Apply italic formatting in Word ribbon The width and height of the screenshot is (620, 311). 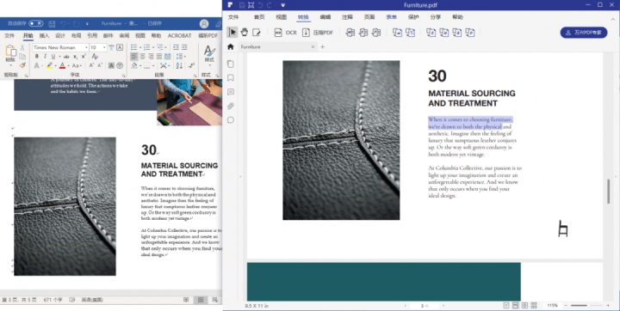(45, 57)
